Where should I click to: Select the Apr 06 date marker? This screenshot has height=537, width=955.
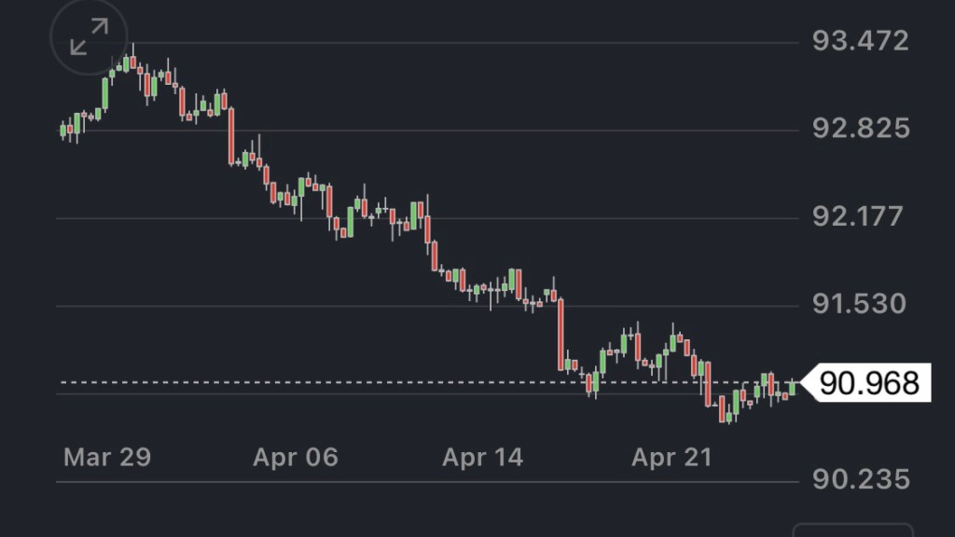tap(296, 458)
